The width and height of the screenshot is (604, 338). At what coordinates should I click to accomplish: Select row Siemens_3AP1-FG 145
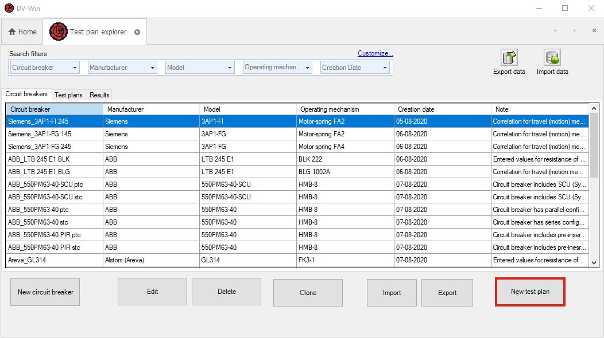[x=297, y=134]
